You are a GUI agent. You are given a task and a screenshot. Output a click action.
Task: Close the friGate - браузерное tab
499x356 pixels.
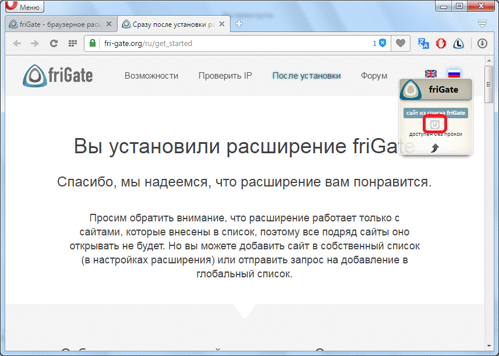(x=109, y=24)
